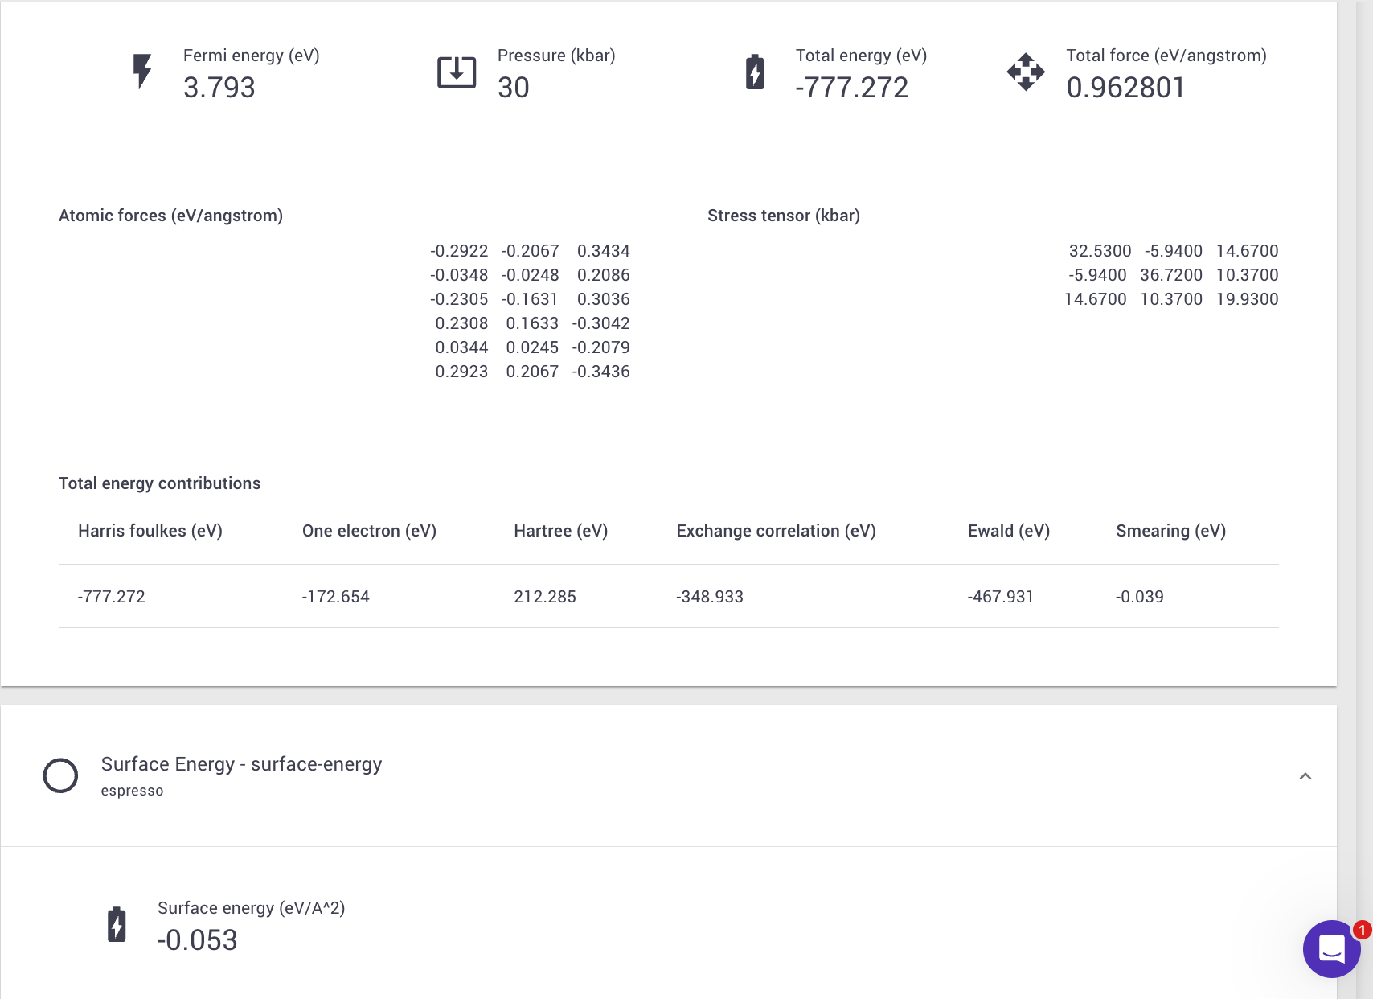Image resolution: width=1373 pixels, height=999 pixels.
Task: Click Harris foulkes cell -777.272
Action: point(112,597)
